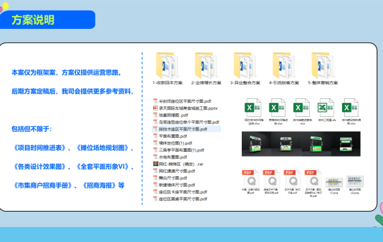383x242 pixels.
Task: Select the third Excel file icon
Action: pyautogui.click(x=302, y=108)
